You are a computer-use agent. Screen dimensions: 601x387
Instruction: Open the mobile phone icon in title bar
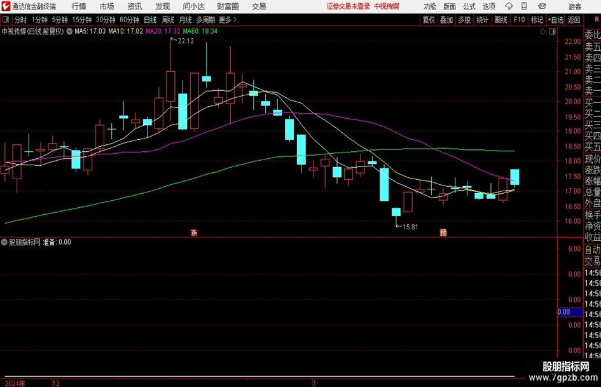pyautogui.click(x=524, y=6)
